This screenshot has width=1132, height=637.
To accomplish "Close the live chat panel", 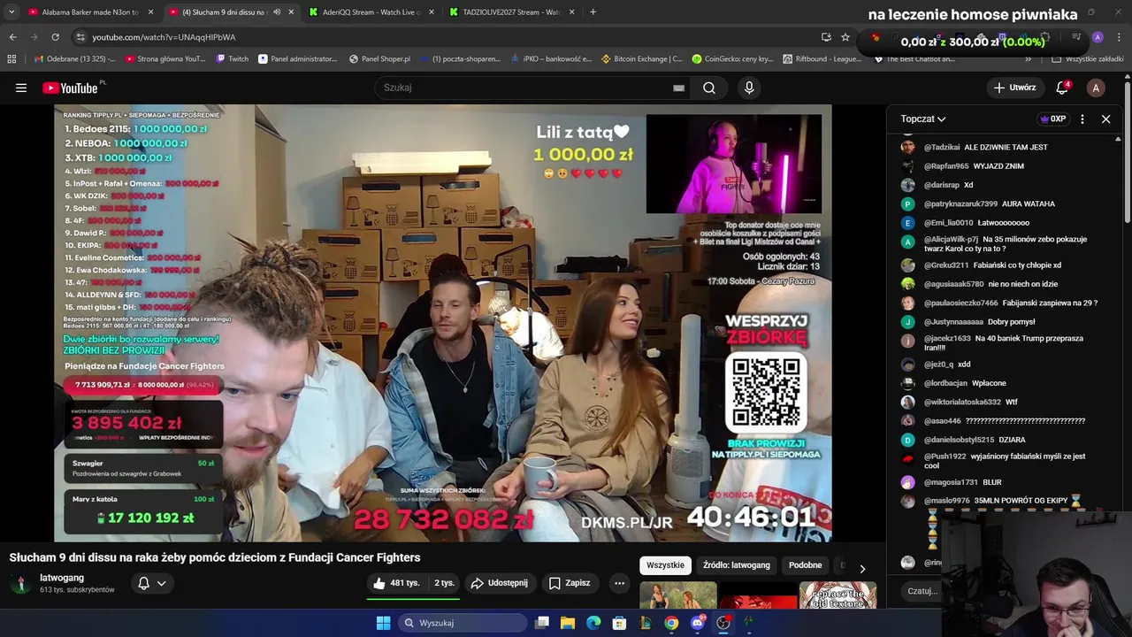I will click(x=1105, y=119).
